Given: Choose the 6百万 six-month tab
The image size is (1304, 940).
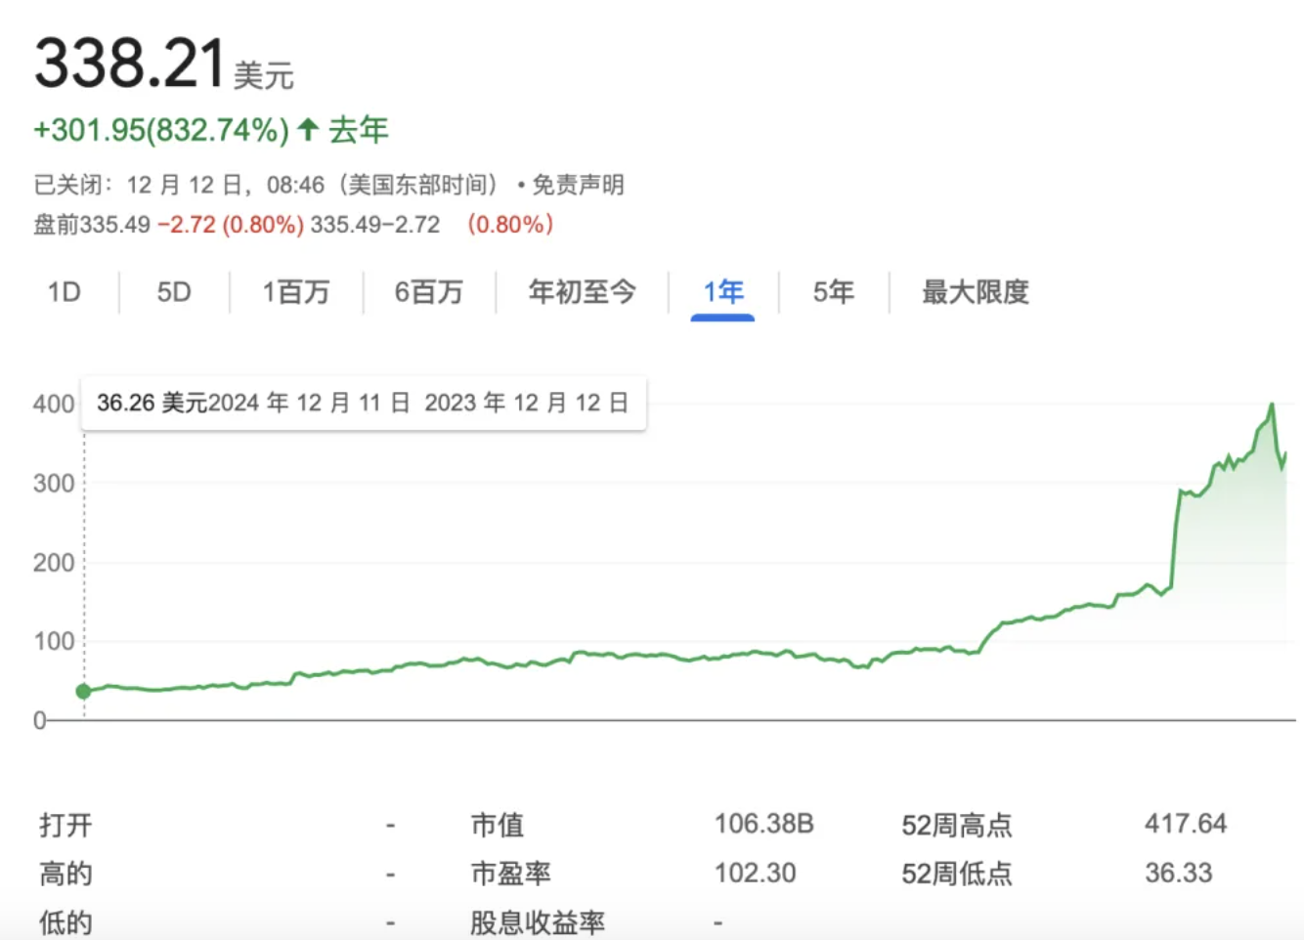Looking at the screenshot, I should 429,292.
